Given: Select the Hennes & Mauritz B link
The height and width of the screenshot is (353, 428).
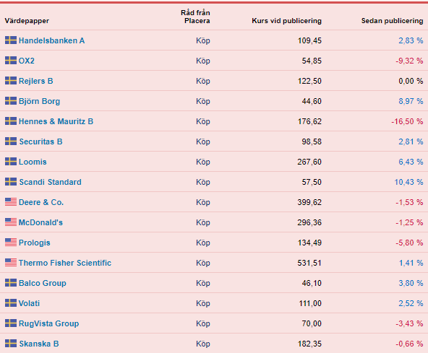Looking at the screenshot, I should (56, 121).
